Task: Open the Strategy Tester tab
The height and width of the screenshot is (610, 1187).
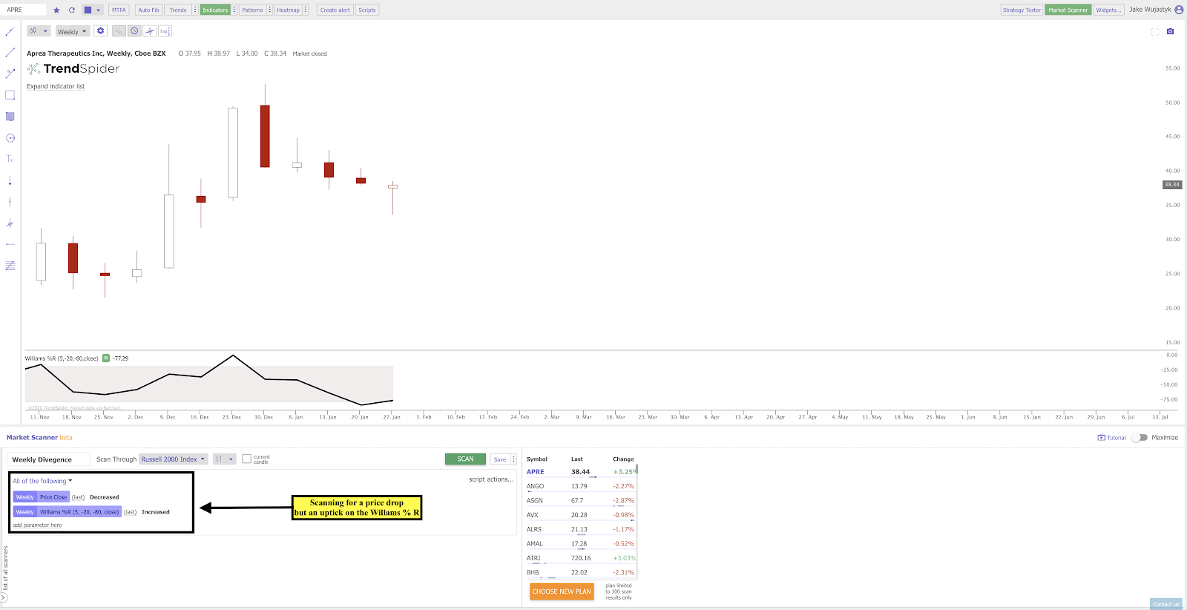Action: pyautogui.click(x=1022, y=10)
